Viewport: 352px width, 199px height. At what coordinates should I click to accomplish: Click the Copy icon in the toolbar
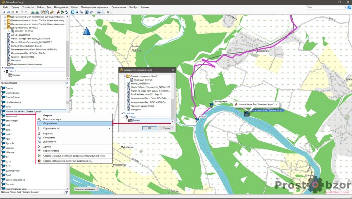9,12
